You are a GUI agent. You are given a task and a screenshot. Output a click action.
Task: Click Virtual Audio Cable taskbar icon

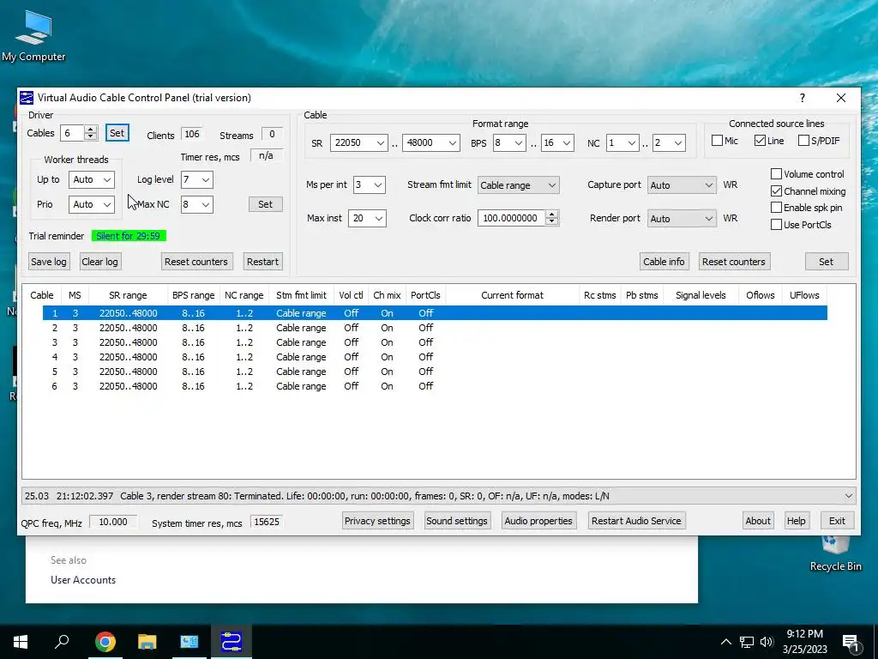click(x=232, y=642)
